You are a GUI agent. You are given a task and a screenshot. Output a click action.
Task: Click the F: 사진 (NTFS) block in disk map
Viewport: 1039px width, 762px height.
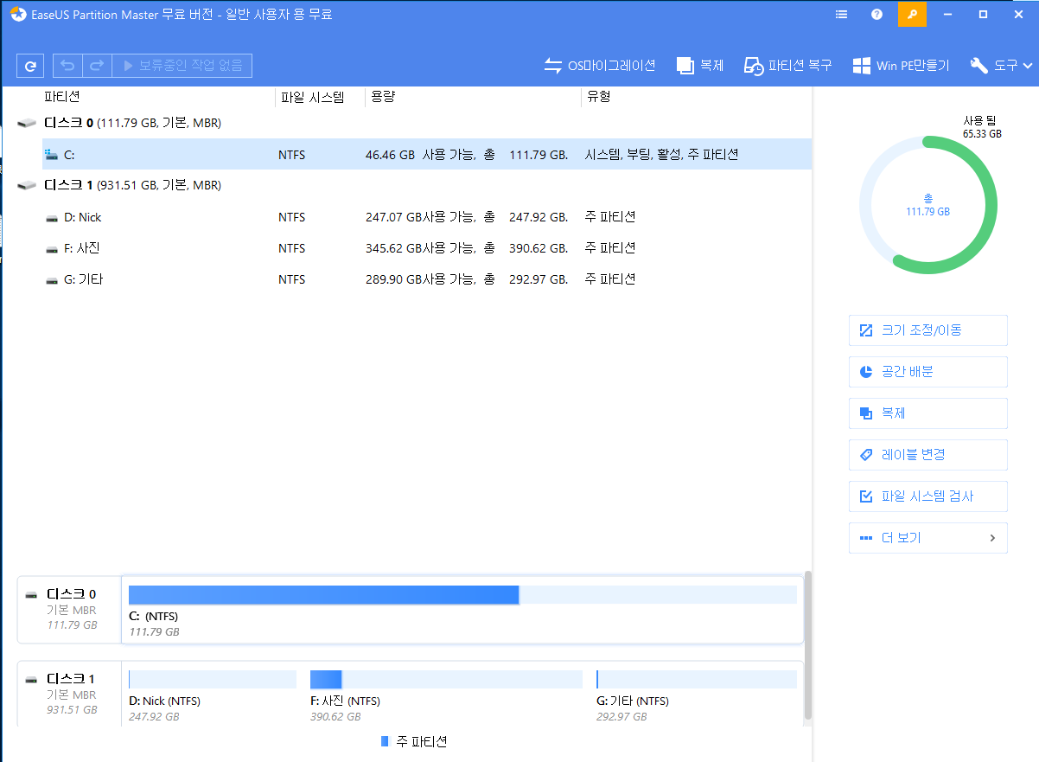446,695
